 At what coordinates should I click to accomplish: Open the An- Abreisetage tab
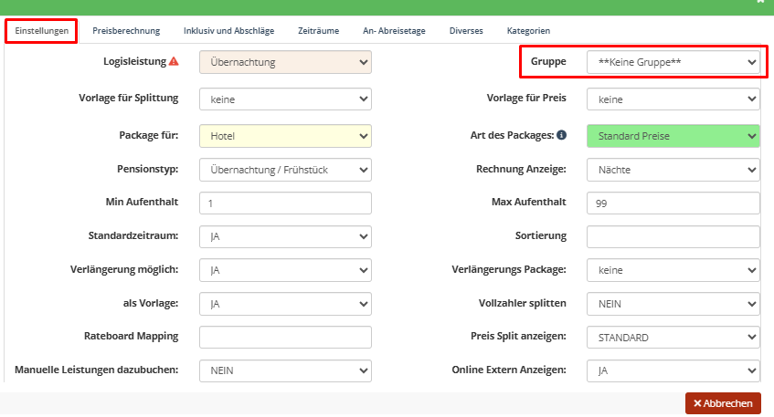pos(394,30)
